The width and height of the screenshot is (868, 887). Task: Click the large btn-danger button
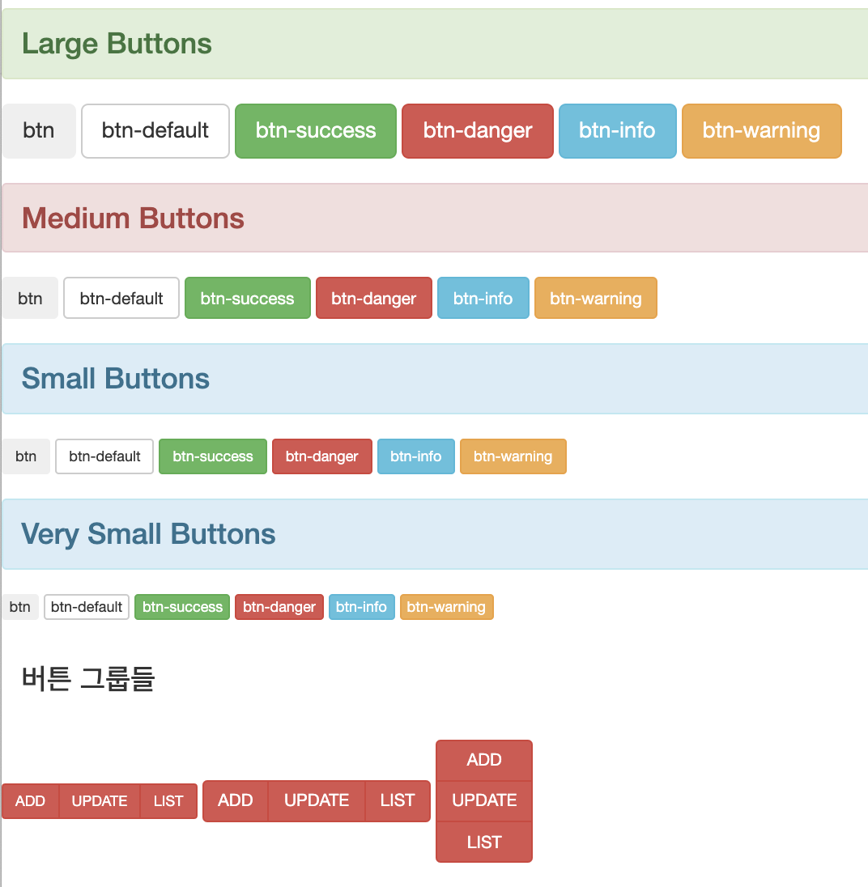(478, 130)
